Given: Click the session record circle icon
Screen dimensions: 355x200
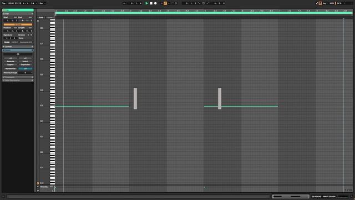Looking at the screenshot, I should click(x=176, y=3).
